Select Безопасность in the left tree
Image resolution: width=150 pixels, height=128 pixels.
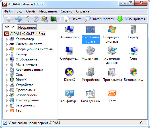pyautogui.click(x=26, y=95)
